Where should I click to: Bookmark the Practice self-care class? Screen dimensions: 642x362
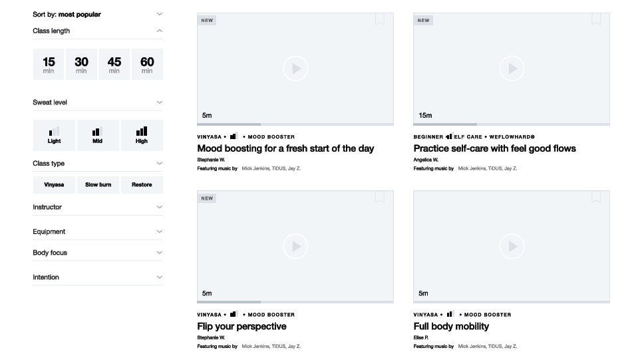(x=595, y=19)
